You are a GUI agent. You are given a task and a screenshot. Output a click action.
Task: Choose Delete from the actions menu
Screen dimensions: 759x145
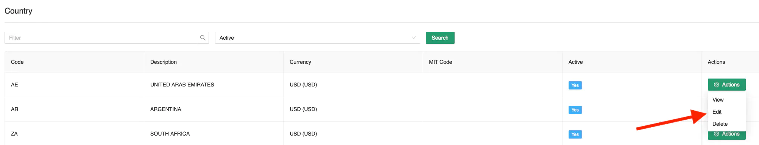point(726,124)
